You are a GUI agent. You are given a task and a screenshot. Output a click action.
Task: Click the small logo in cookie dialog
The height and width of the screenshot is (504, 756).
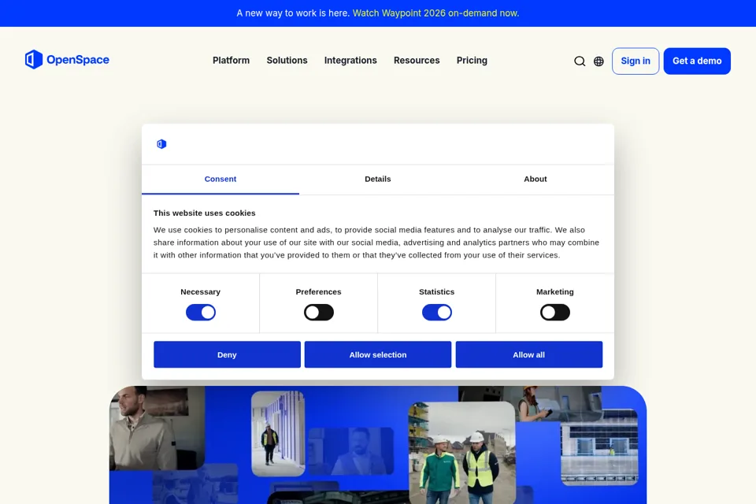click(161, 144)
